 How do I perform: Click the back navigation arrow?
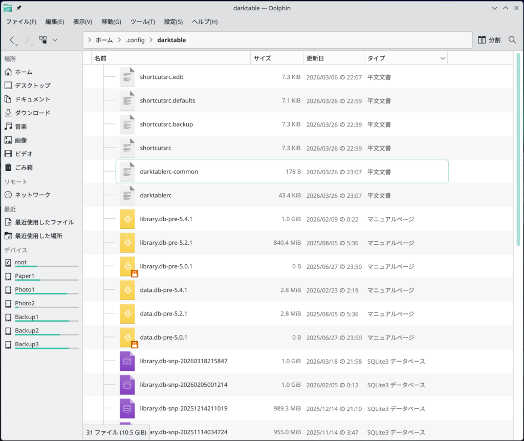click(x=13, y=40)
